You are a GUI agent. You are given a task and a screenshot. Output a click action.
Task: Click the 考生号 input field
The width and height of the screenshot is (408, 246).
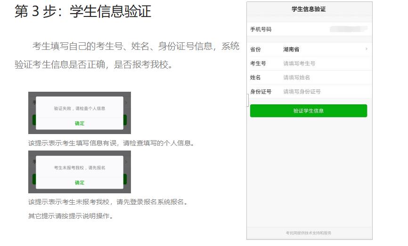pos(320,63)
